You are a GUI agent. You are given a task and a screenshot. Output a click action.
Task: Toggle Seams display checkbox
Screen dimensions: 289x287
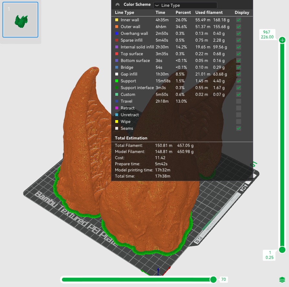click(239, 128)
